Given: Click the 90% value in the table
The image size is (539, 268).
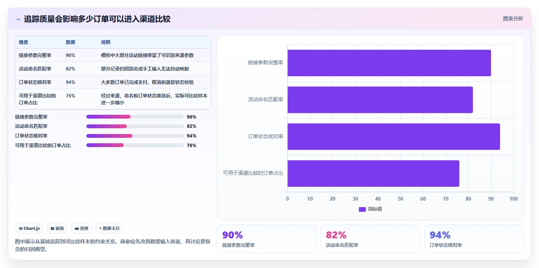Looking at the screenshot, I should pos(71,55).
